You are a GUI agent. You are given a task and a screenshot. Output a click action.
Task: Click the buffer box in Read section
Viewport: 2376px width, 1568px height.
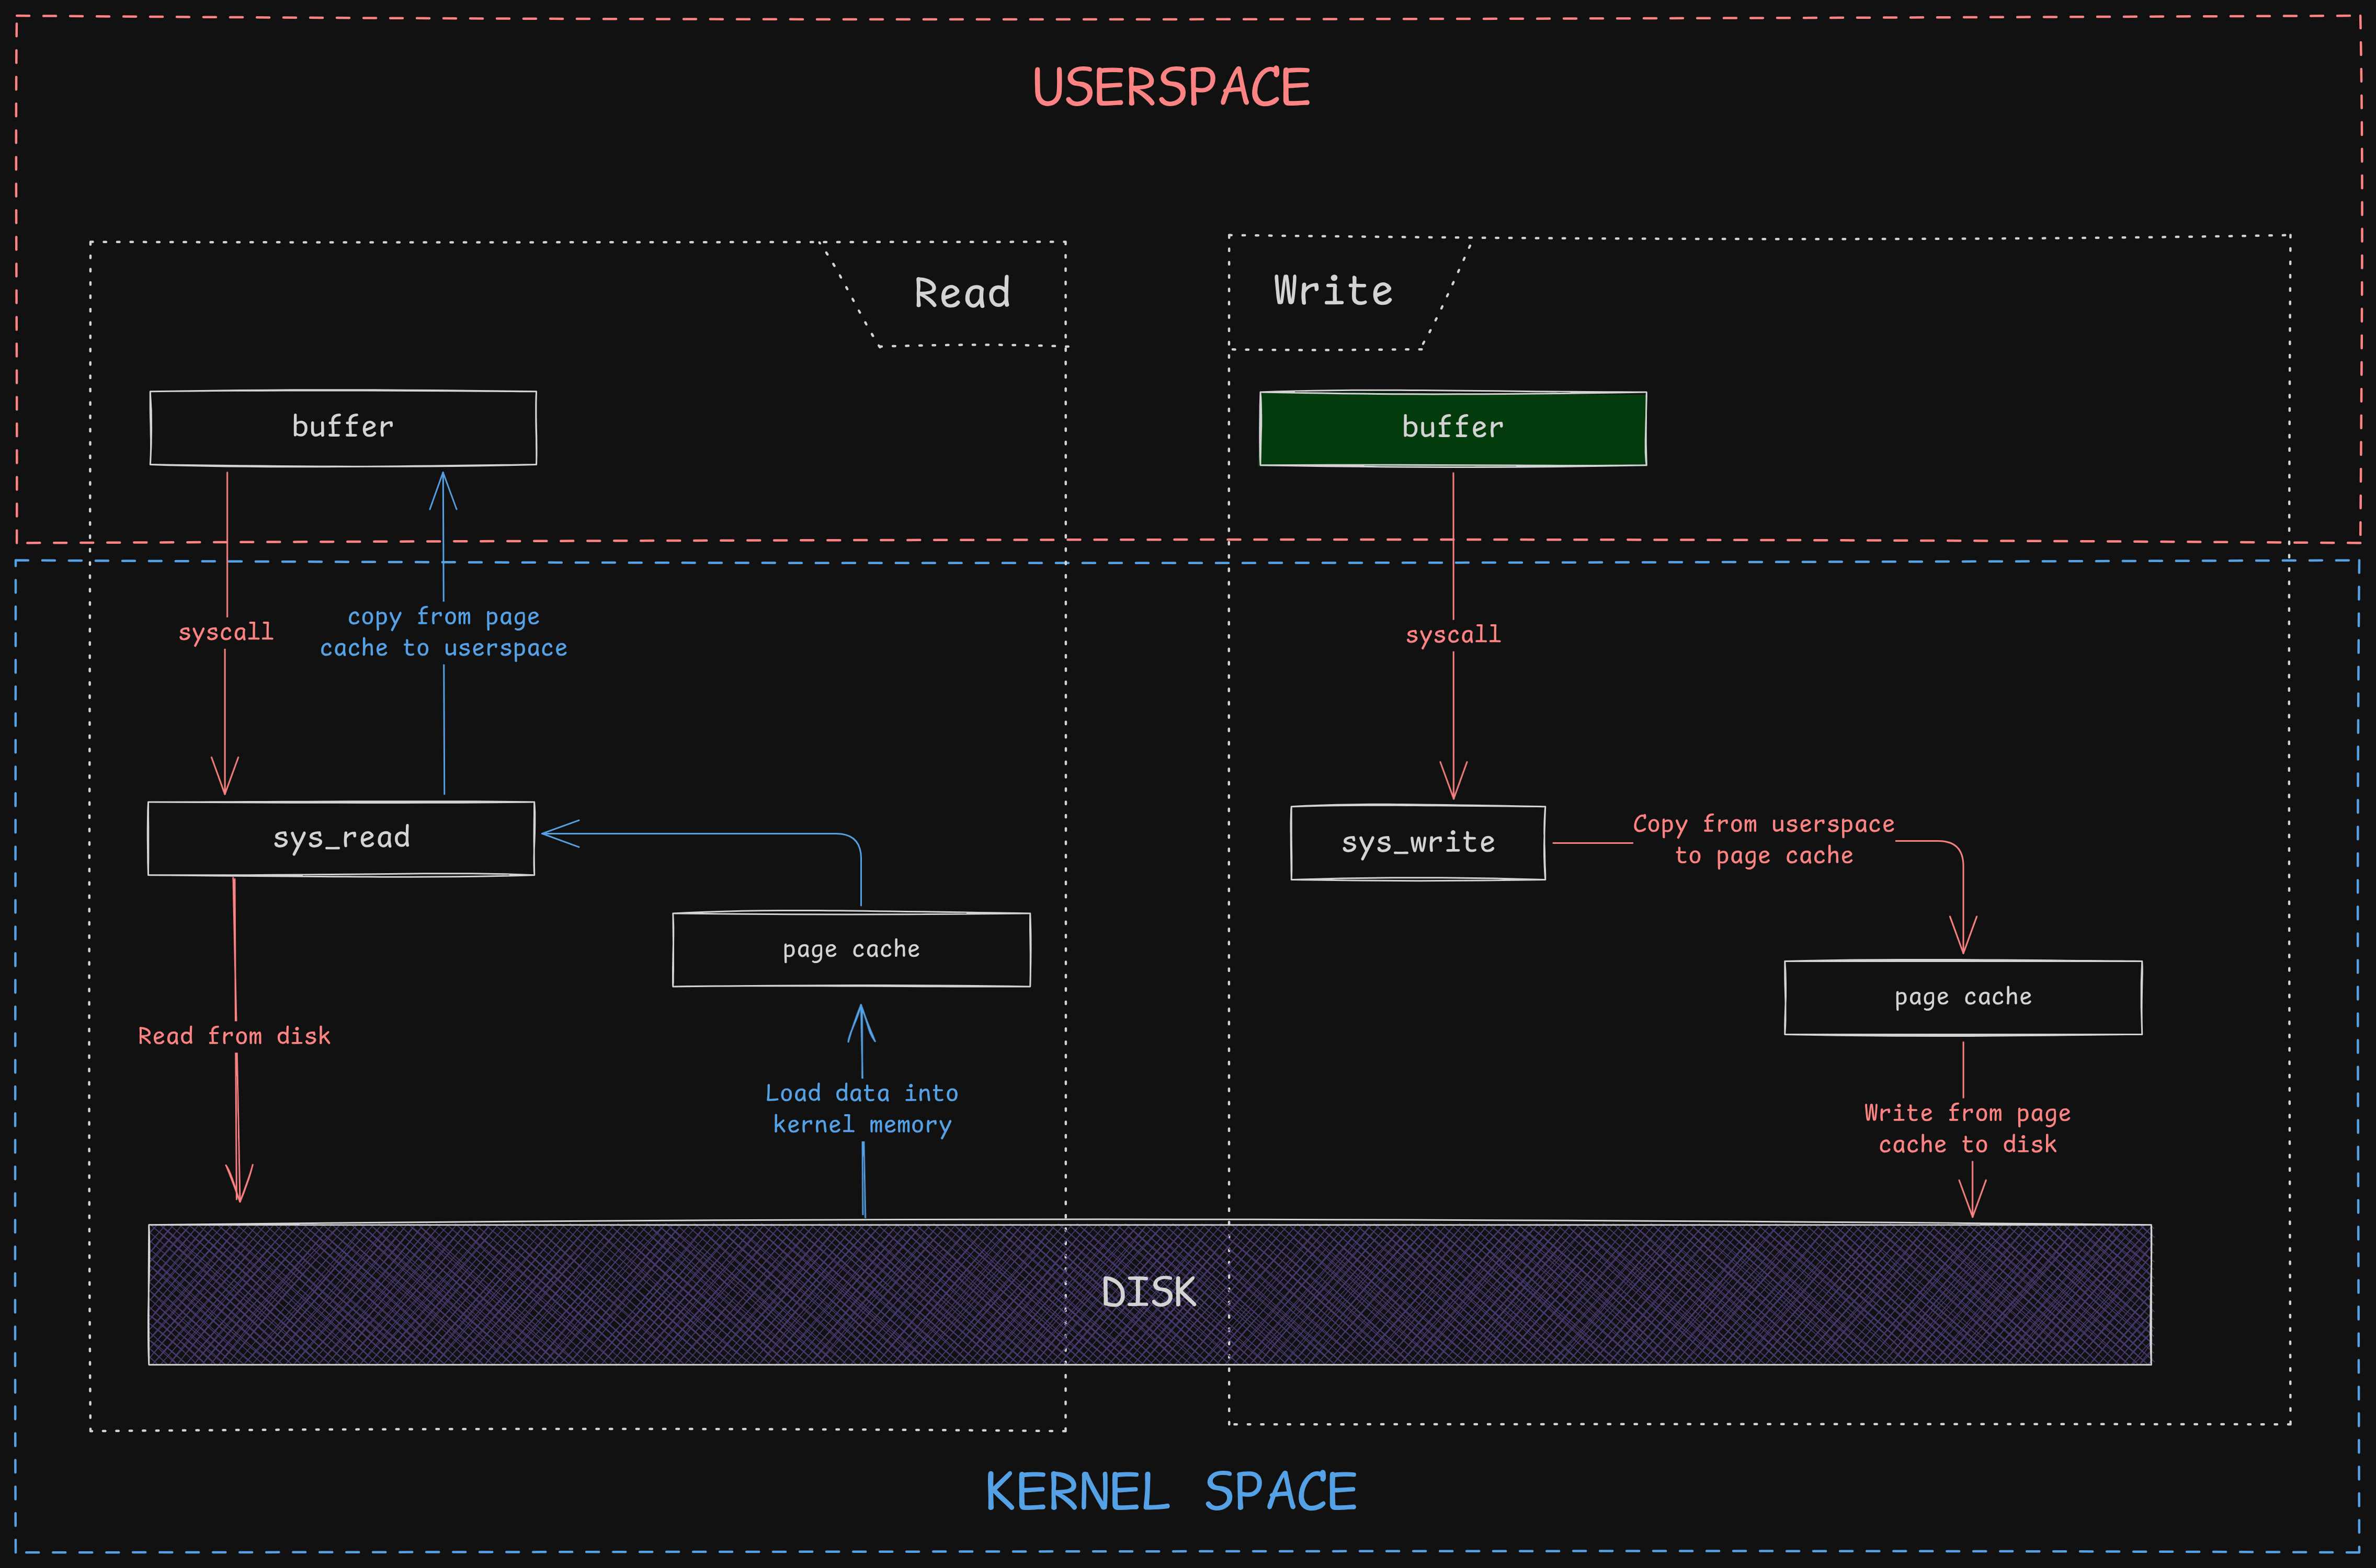point(343,427)
